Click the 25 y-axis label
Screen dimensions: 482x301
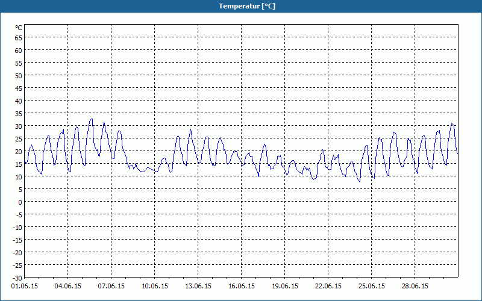tap(19, 139)
